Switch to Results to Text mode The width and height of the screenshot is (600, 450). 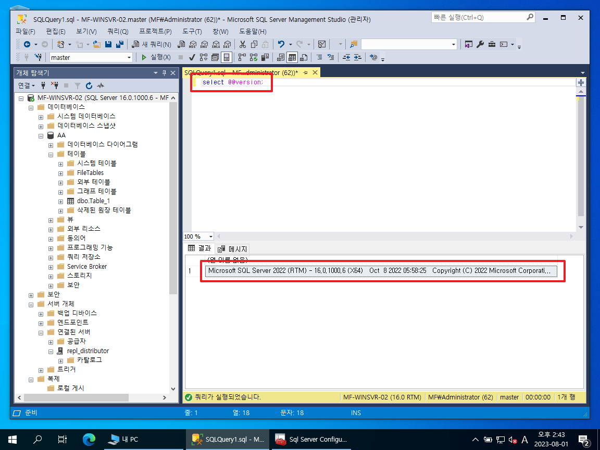[281, 57]
